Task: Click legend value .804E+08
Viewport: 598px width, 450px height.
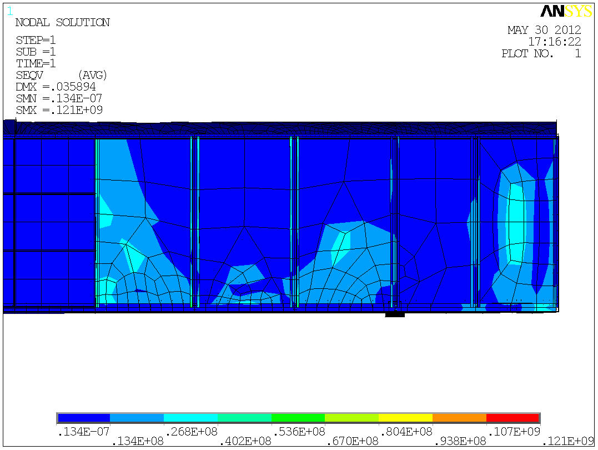Action: pyautogui.click(x=406, y=432)
